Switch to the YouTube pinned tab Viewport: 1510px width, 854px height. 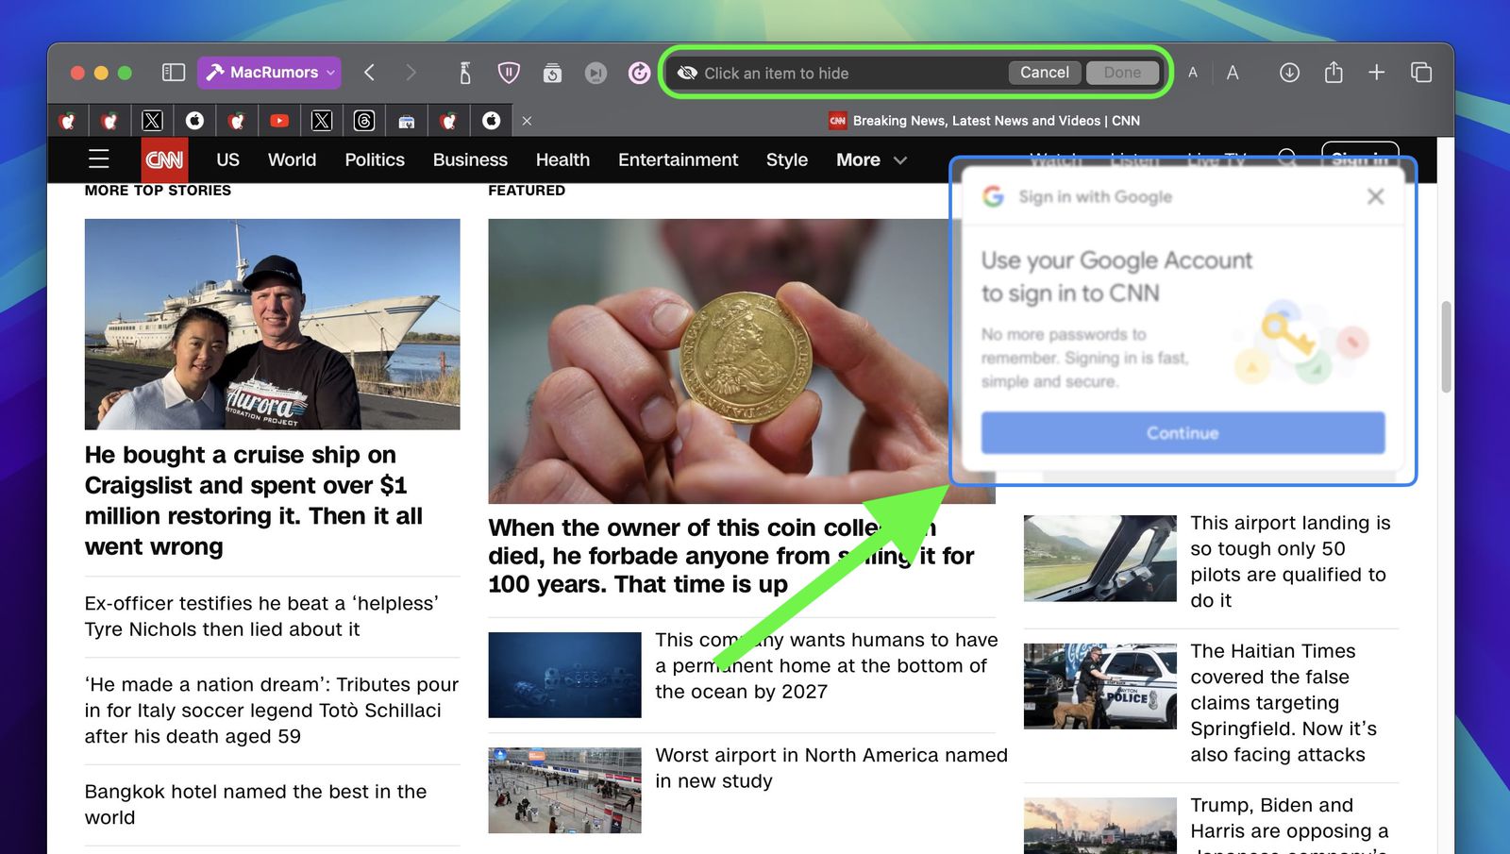(x=279, y=121)
